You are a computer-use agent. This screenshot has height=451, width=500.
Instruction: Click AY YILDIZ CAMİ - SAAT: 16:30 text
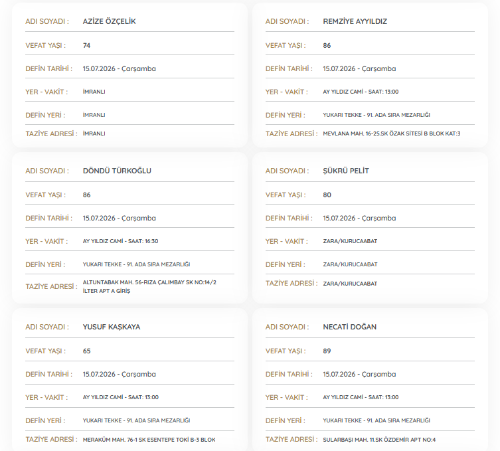pyautogui.click(x=121, y=241)
